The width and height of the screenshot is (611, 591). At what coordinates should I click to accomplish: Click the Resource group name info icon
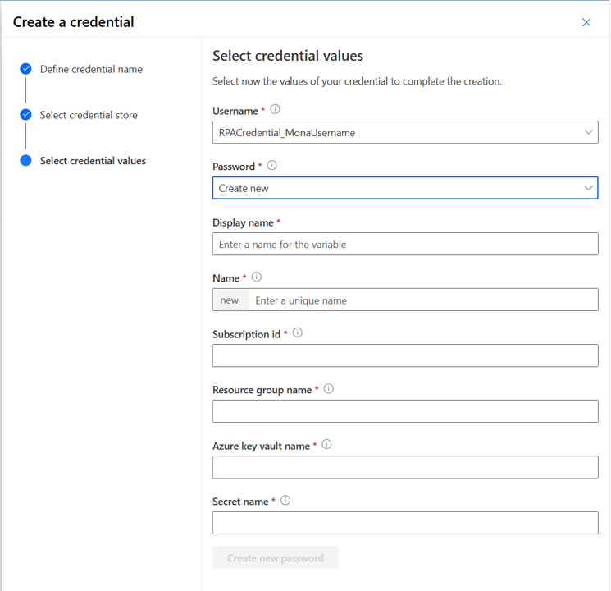click(329, 388)
